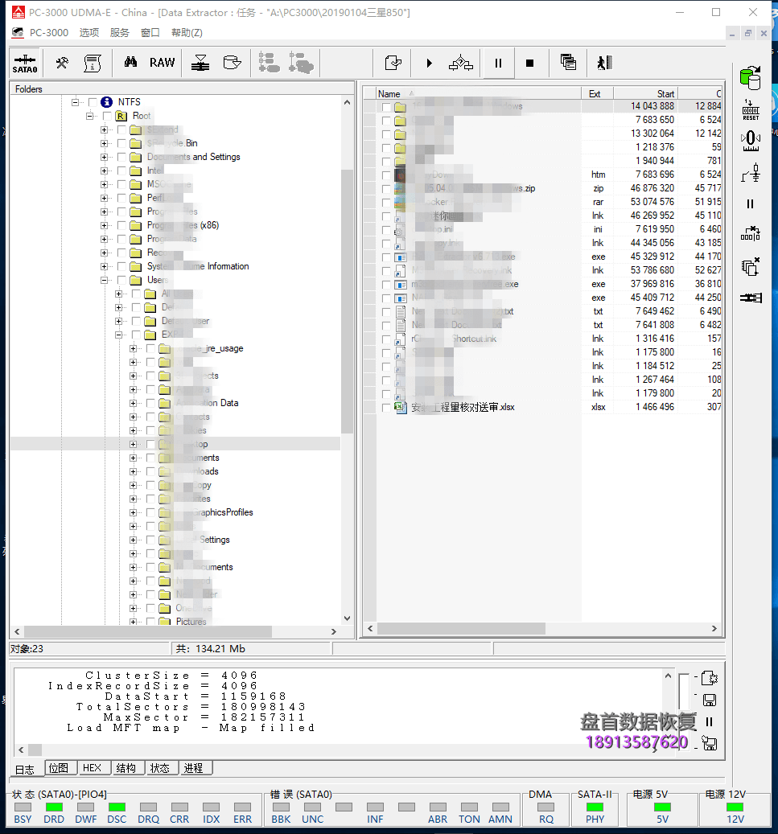Viewport: 778px width, 834px height.
Task: Click the NTFS info icon in tree
Action: 106,101
